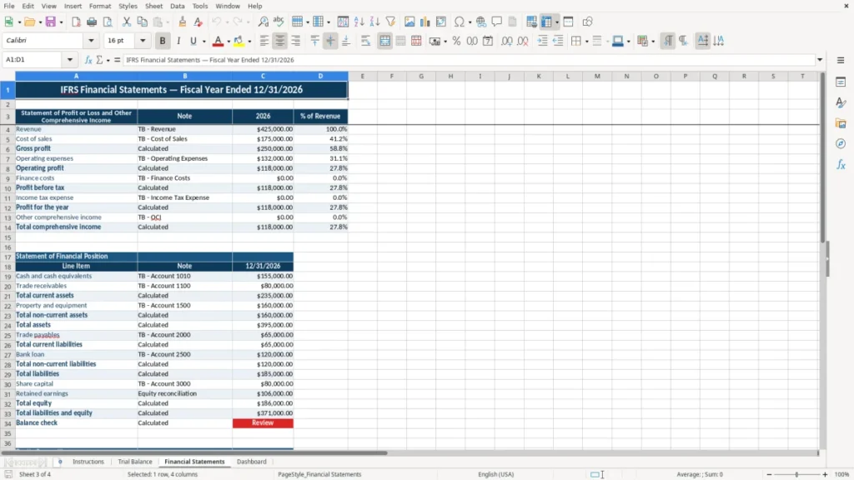854x480 pixels.
Task: Toggle Align Right
Action: click(x=296, y=41)
